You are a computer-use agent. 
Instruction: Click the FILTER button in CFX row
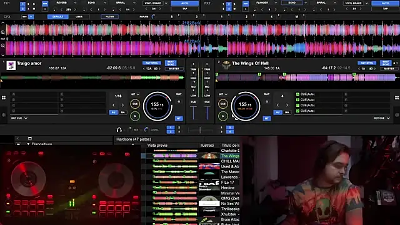point(110,17)
